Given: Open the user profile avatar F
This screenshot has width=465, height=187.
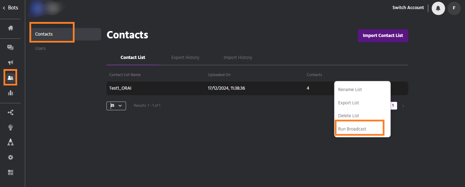Looking at the screenshot, I should [454, 8].
